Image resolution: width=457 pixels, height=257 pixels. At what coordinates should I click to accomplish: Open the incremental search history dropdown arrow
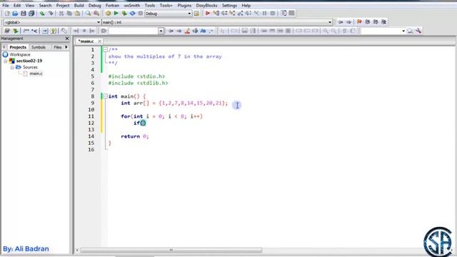click(x=161, y=31)
